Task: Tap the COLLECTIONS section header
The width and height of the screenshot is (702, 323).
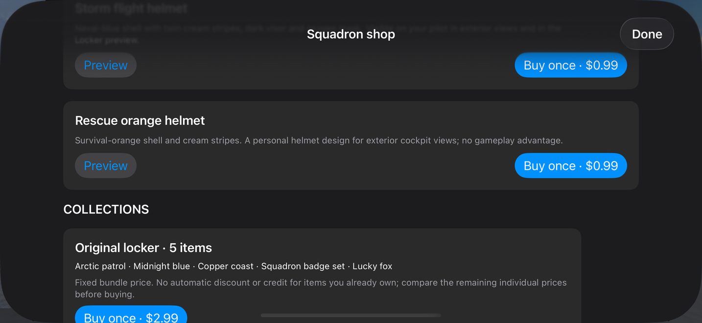Action: coord(106,209)
